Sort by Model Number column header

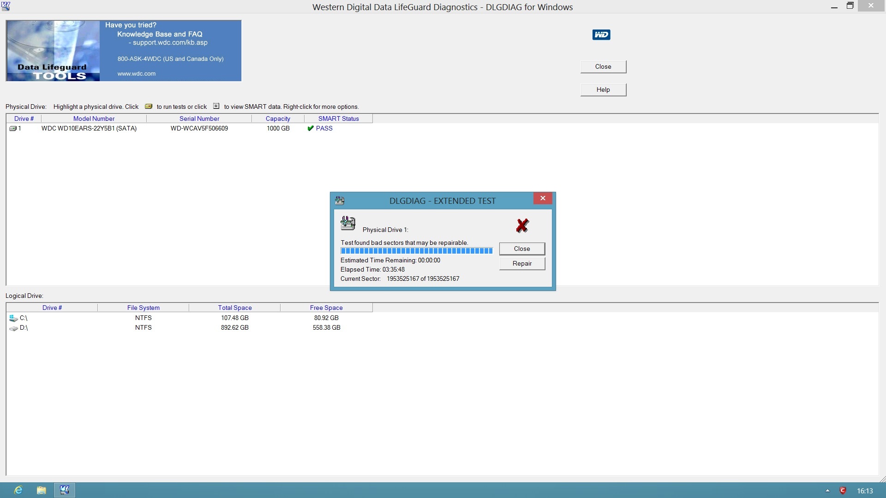point(94,119)
